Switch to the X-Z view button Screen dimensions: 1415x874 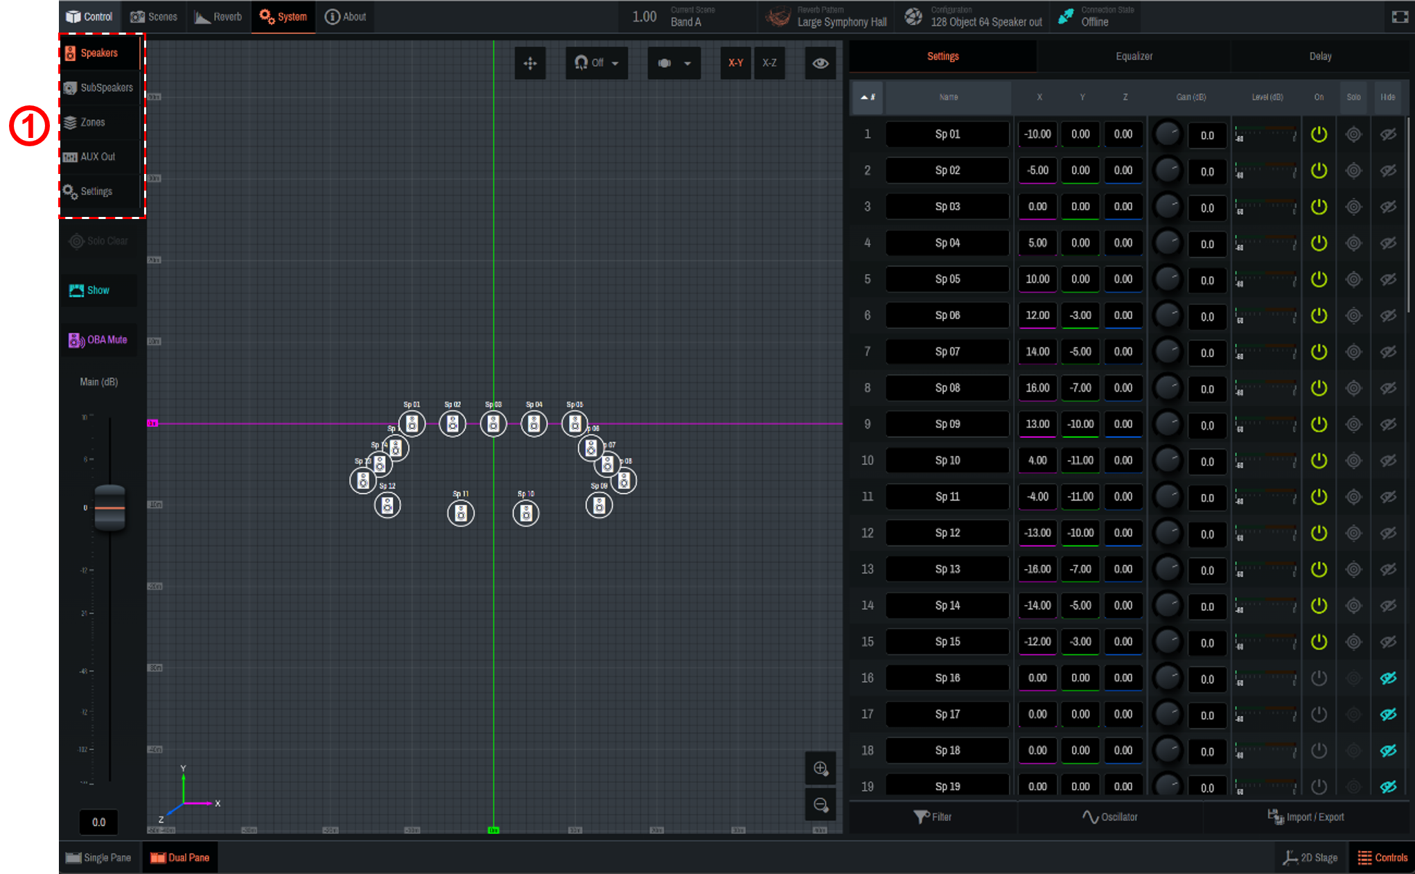click(x=769, y=63)
